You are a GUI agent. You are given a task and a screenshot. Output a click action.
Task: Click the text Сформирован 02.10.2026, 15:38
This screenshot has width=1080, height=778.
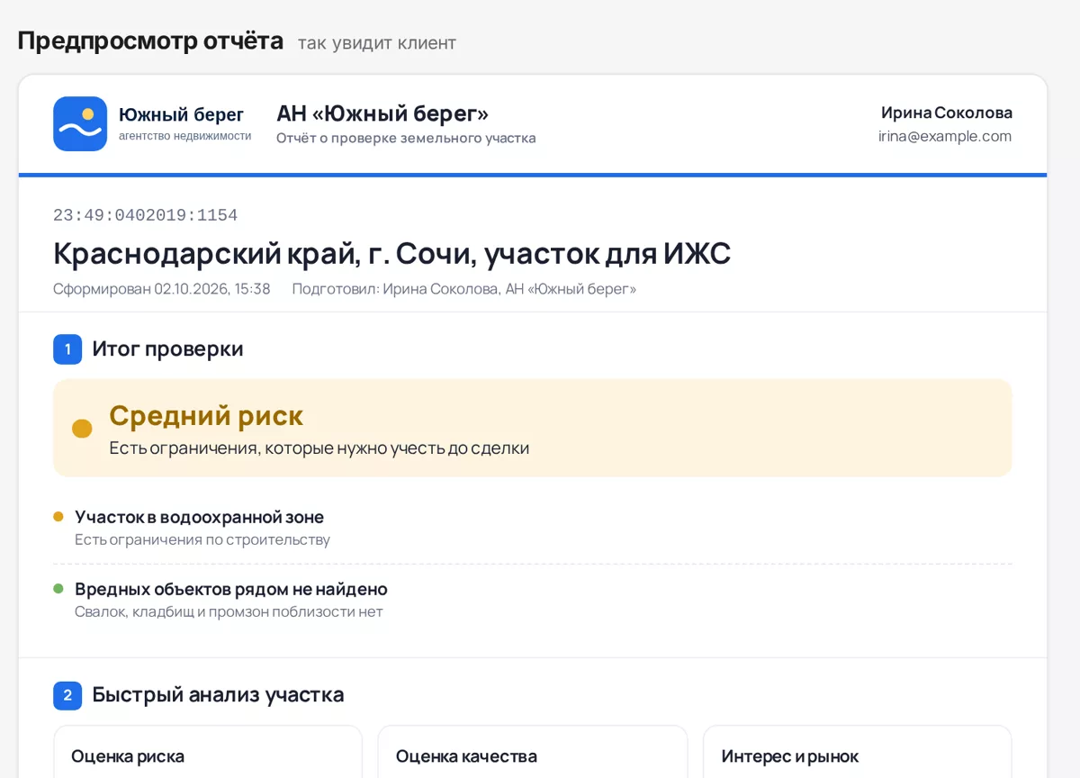tap(162, 289)
